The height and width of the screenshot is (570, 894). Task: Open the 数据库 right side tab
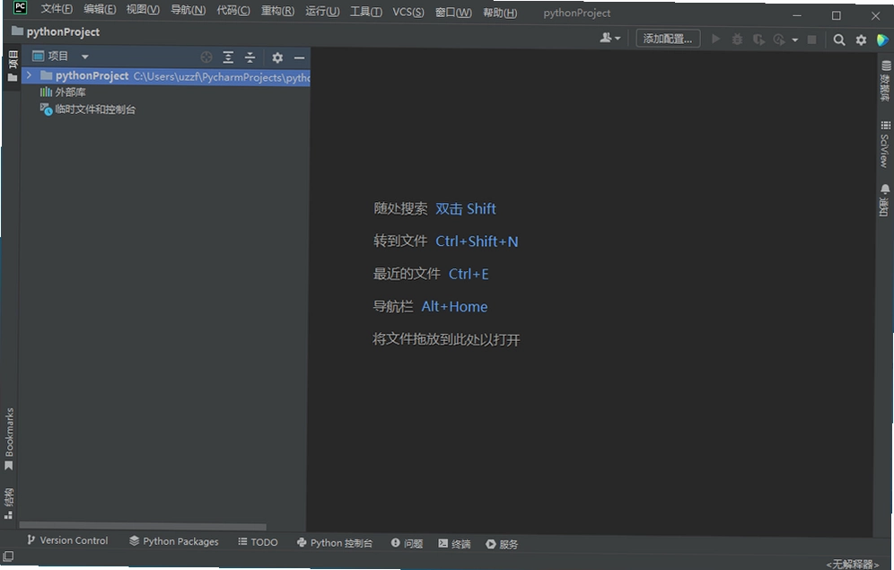[x=885, y=81]
